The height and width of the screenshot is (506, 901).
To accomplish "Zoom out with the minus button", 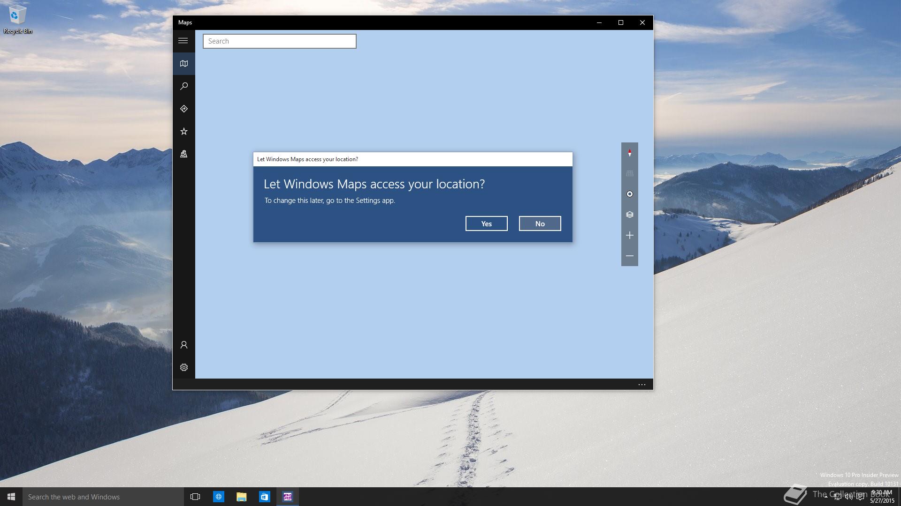I will (630, 256).
